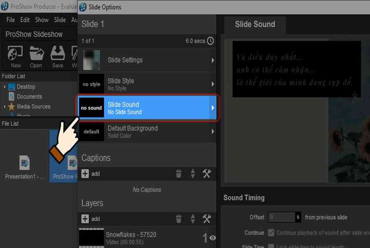The image size is (370, 248).
Task: Open the Edit menu
Action: click(25, 20)
